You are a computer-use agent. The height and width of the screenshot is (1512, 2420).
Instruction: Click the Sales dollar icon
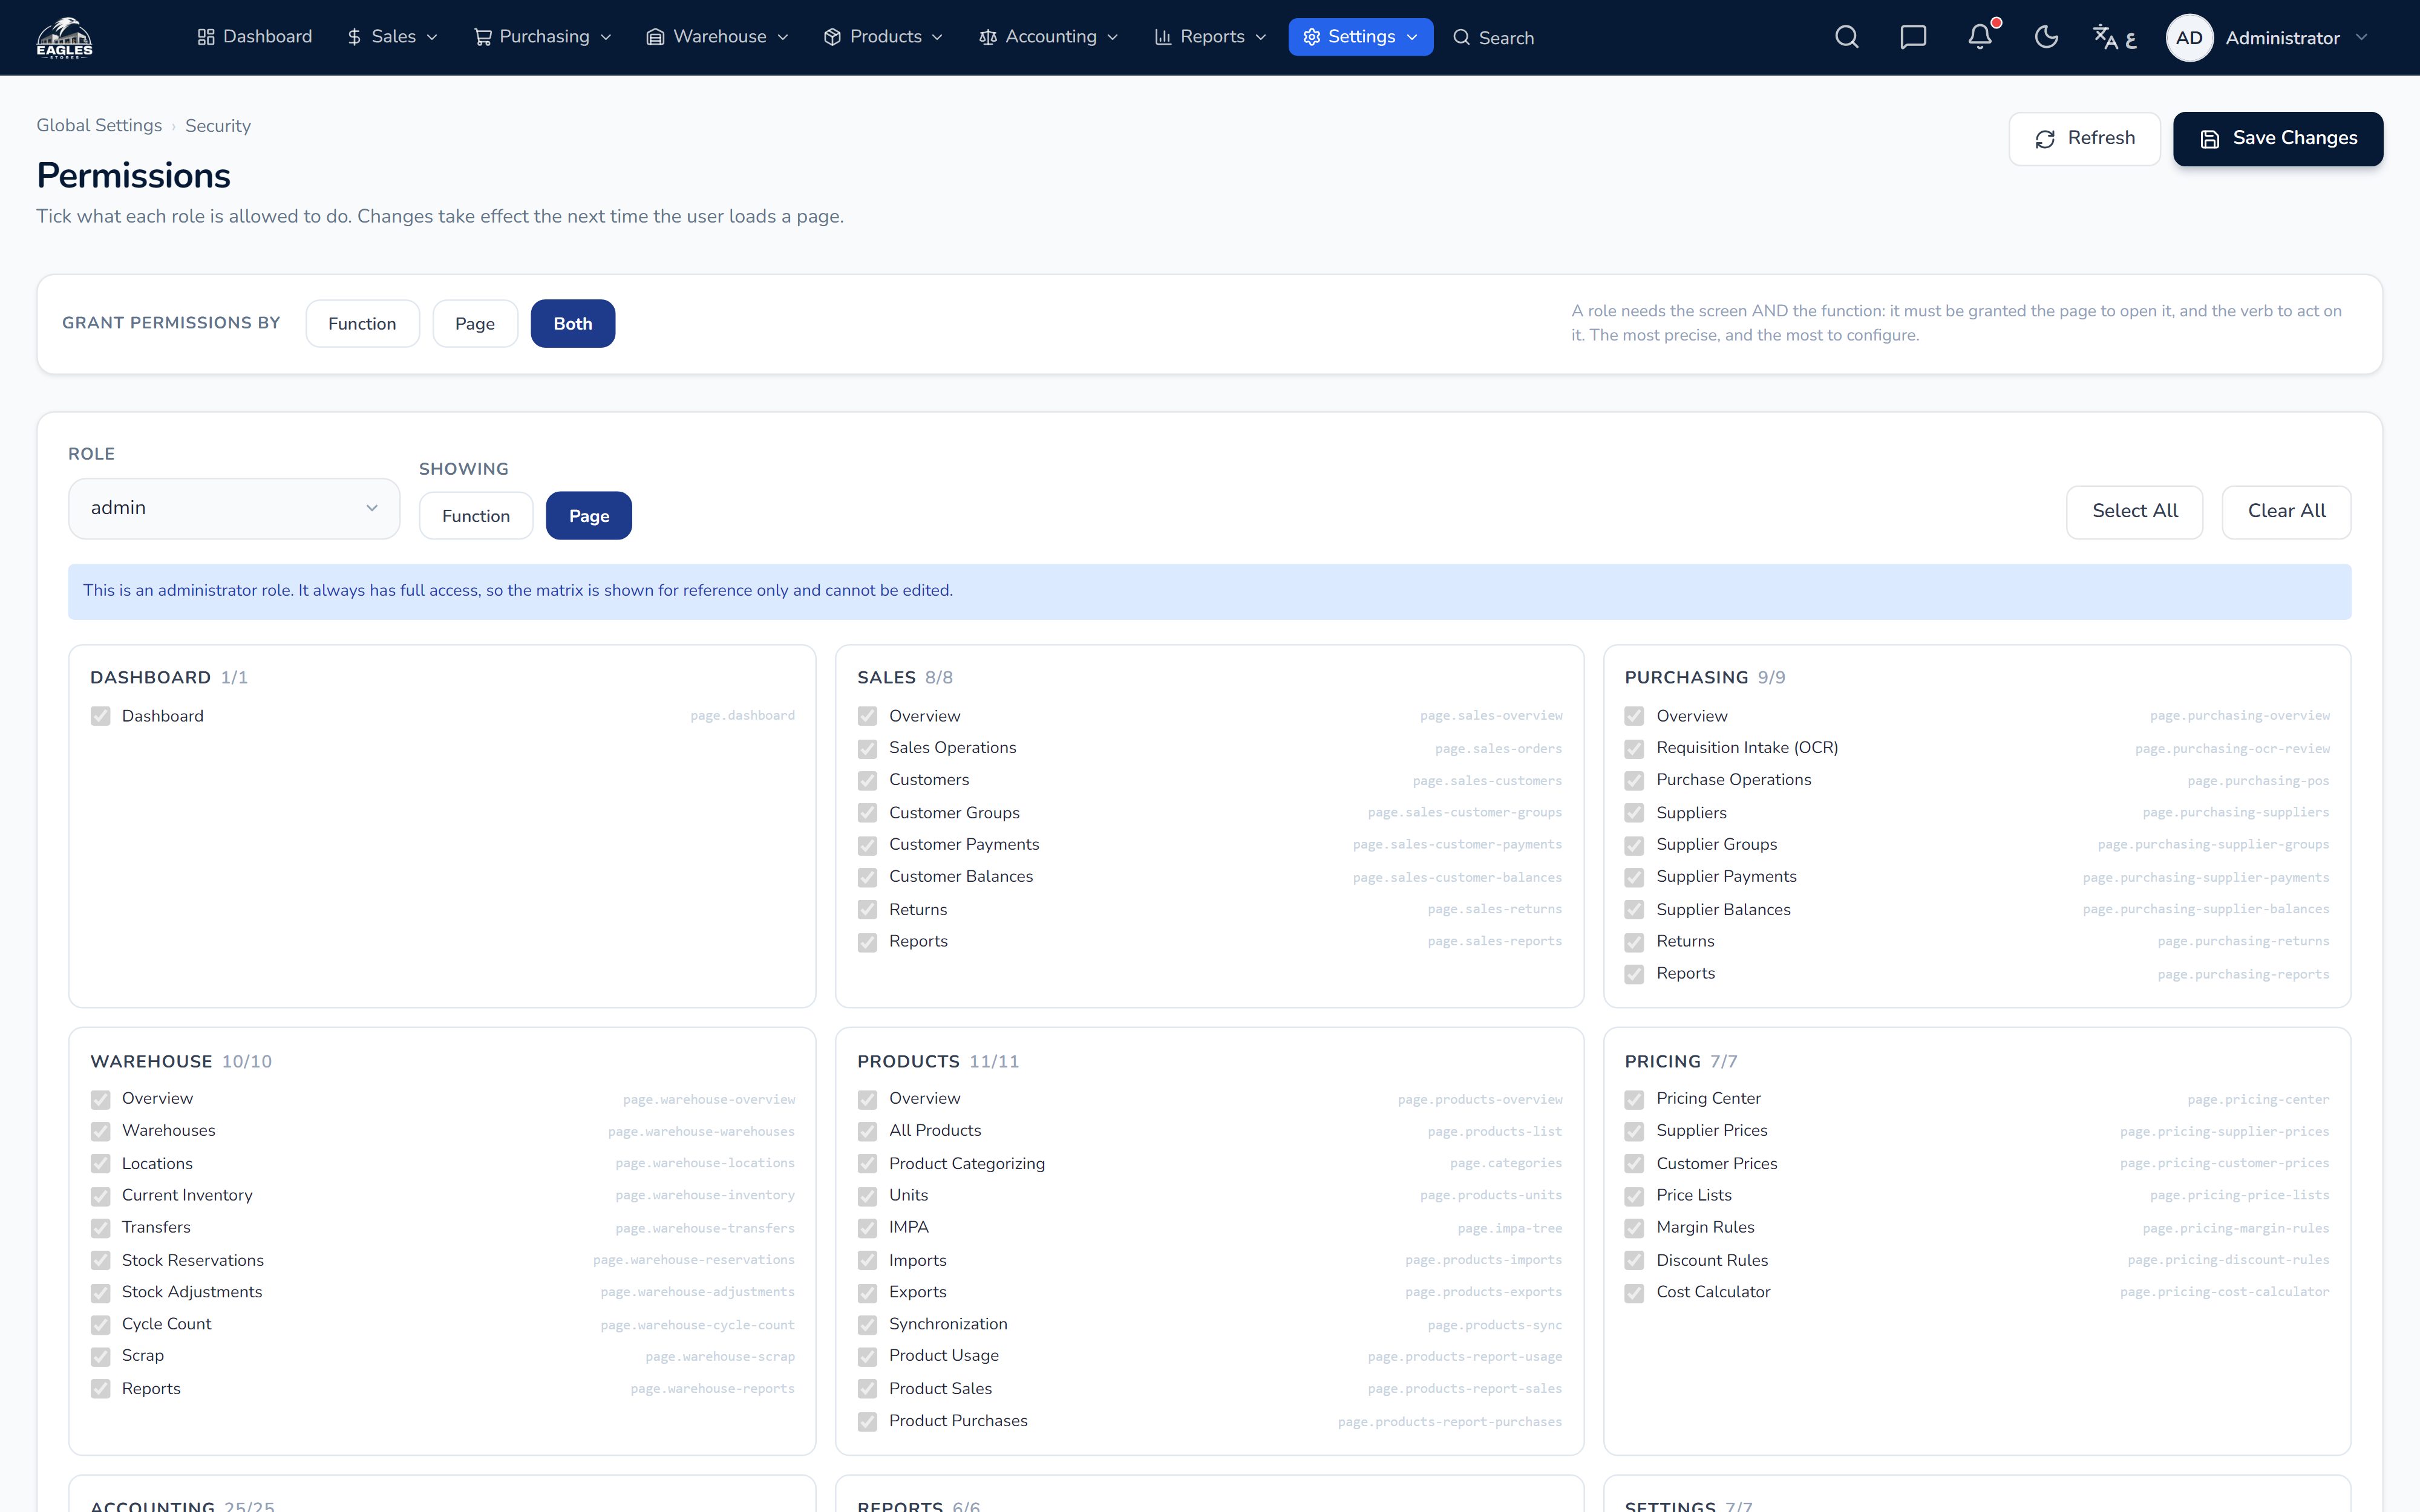coord(354,37)
